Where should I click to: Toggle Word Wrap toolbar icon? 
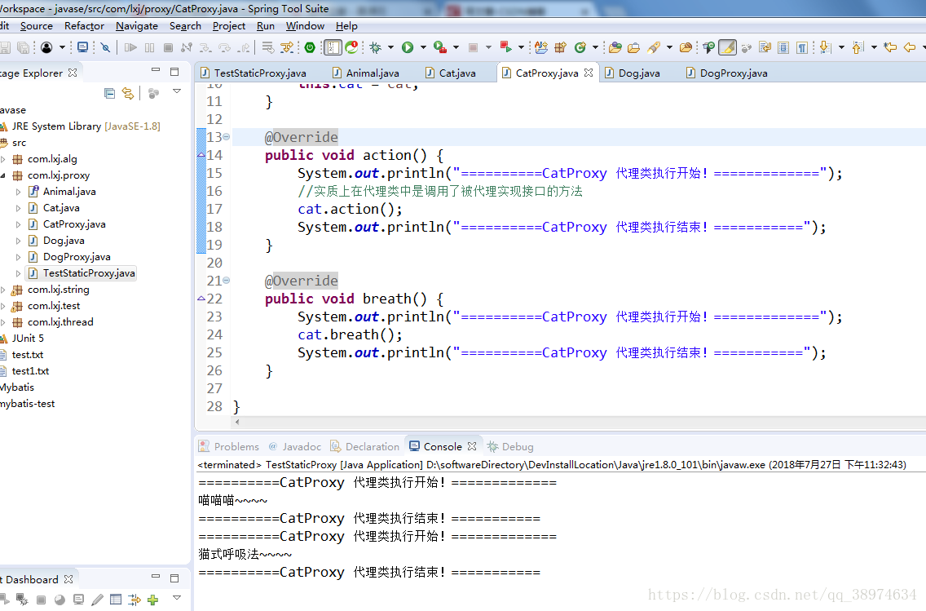tap(765, 47)
